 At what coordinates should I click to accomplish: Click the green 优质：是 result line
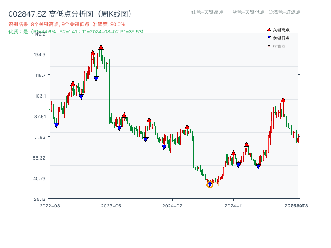click(x=76, y=32)
